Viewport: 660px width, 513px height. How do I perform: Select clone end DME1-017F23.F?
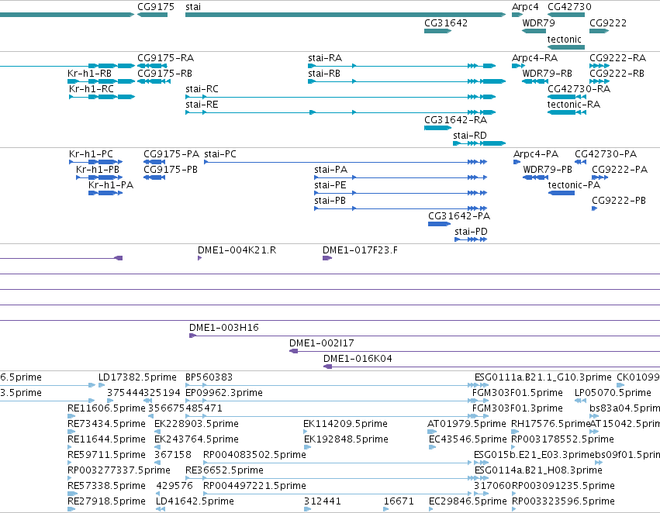[327, 258]
